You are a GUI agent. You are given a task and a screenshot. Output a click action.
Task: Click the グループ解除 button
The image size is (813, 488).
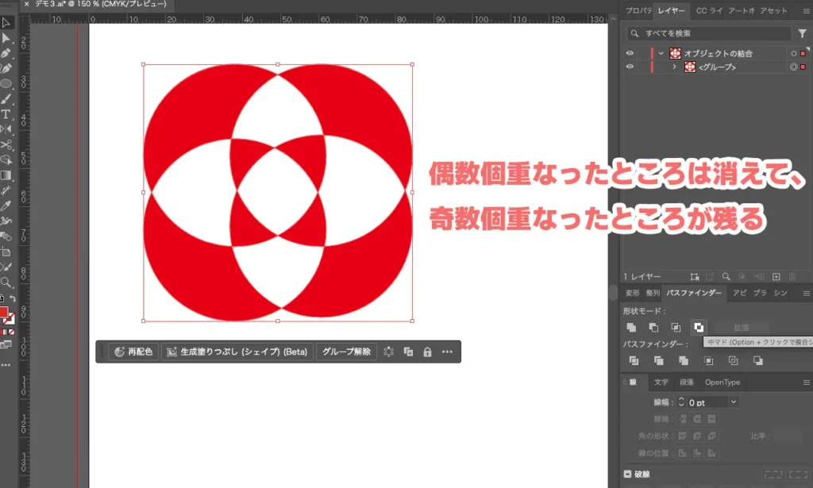click(x=346, y=352)
